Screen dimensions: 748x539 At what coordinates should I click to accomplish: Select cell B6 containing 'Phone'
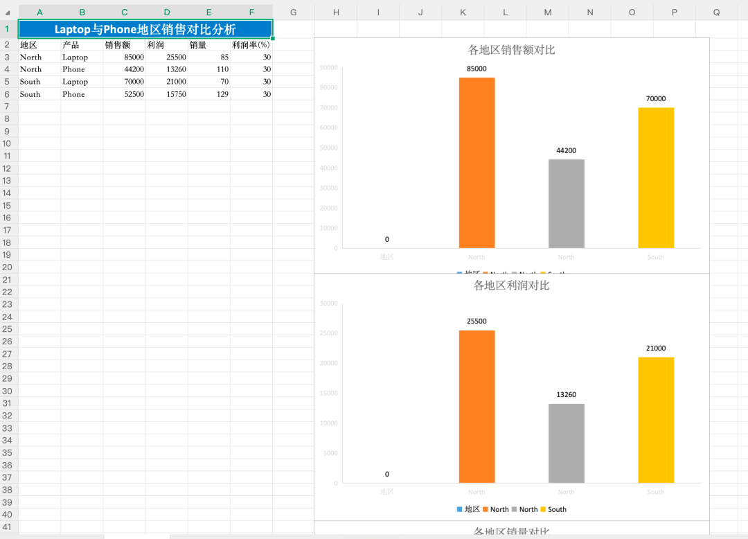pos(82,94)
